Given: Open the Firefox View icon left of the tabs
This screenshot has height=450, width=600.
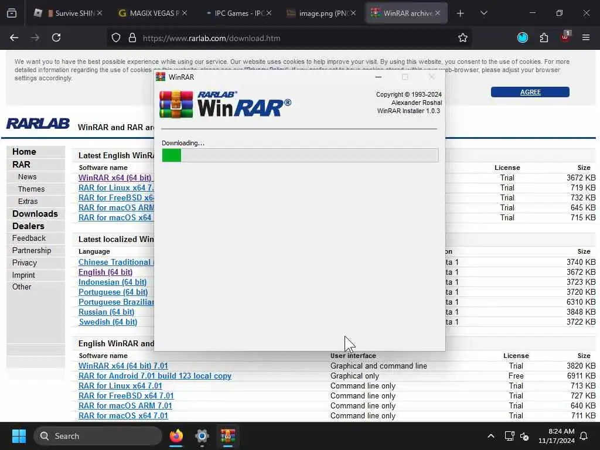Looking at the screenshot, I should (x=12, y=13).
